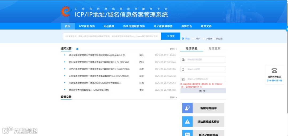Image resolution: width=288 pixels, height=136 pixels.
Task: Open the 山东省通信管理局 notice
Action: coord(99,76)
